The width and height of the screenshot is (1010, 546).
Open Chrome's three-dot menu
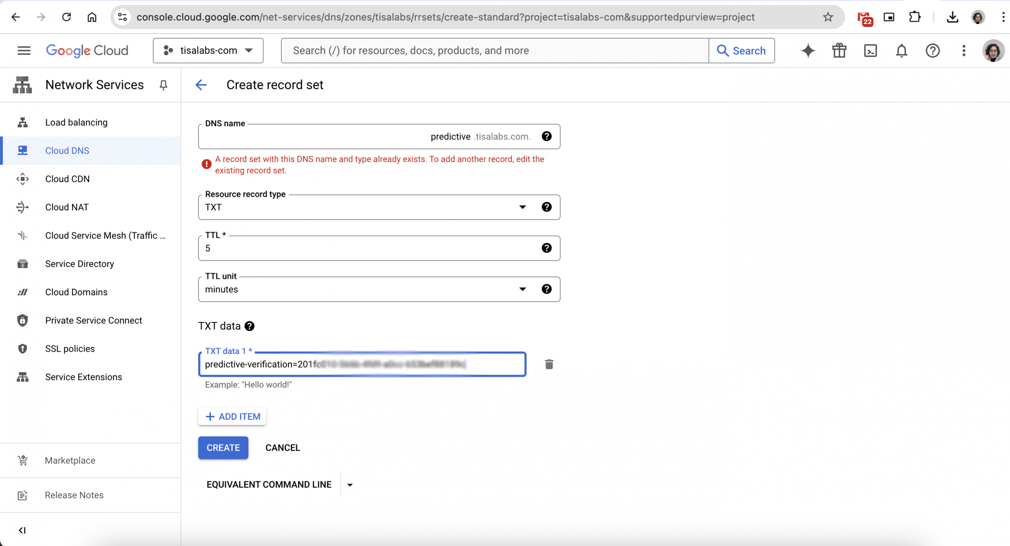[1003, 17]
